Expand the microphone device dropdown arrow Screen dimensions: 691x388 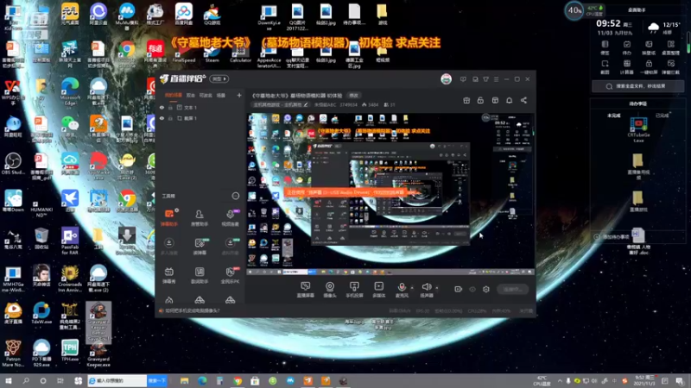[412, 288]
